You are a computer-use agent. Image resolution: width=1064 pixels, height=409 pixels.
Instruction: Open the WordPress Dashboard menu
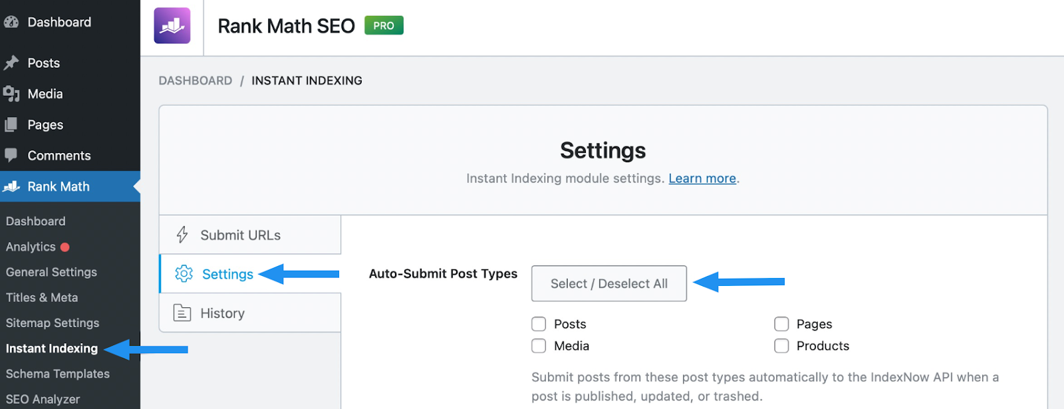pyautogui.click(x=70, y=22)
